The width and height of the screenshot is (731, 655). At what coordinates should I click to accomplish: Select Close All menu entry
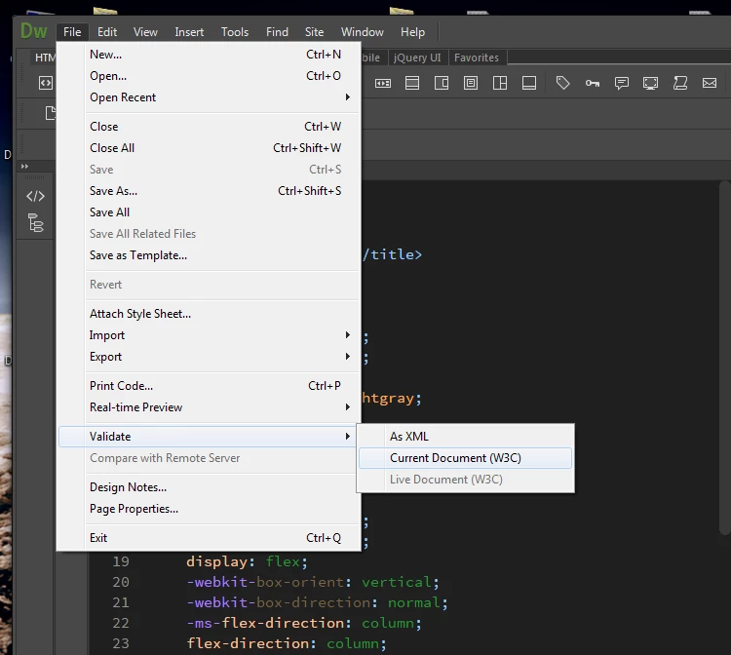(209, 148)
